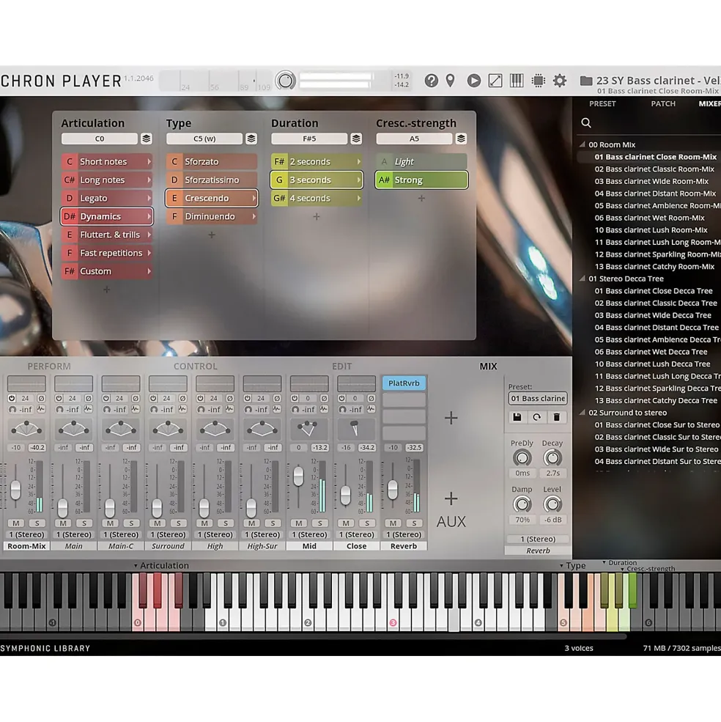
Task: Toggle power on the Main channel
Action: [x=59, y=398]
